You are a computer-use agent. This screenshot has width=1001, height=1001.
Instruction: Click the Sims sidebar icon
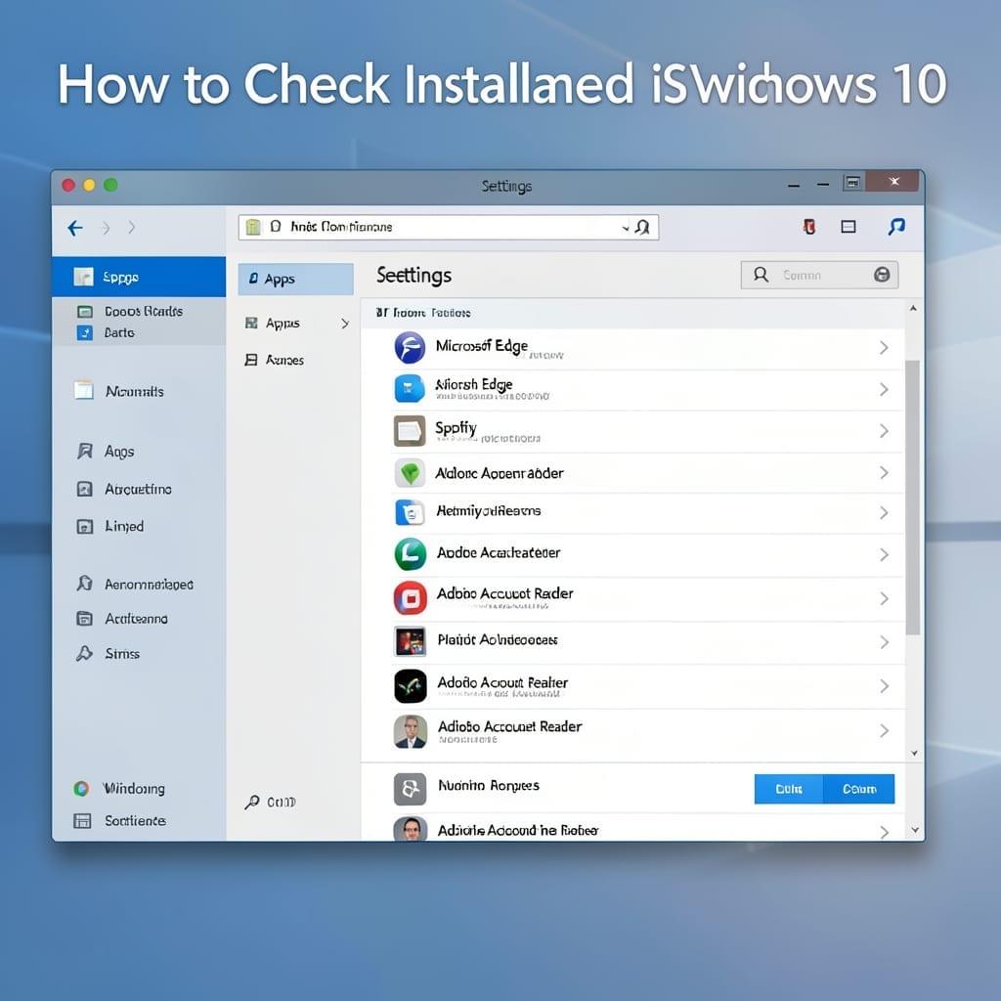[x=84, y=653]
